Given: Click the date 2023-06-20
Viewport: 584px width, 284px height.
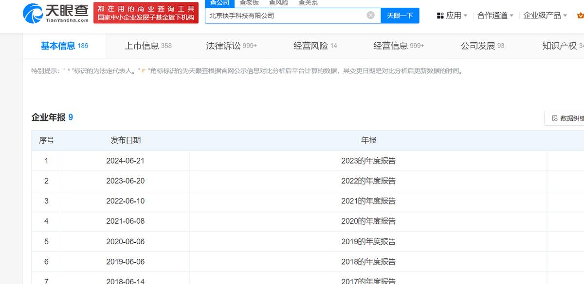Looking at the screenshot, I should click(x=126, y=181).
